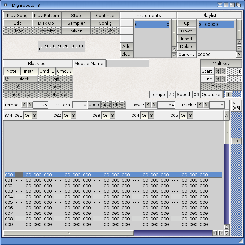This screenshot has height=245, width=245.
Task: Toggle Cmd. 2 in Block edit
Action: tap(64, 71)
